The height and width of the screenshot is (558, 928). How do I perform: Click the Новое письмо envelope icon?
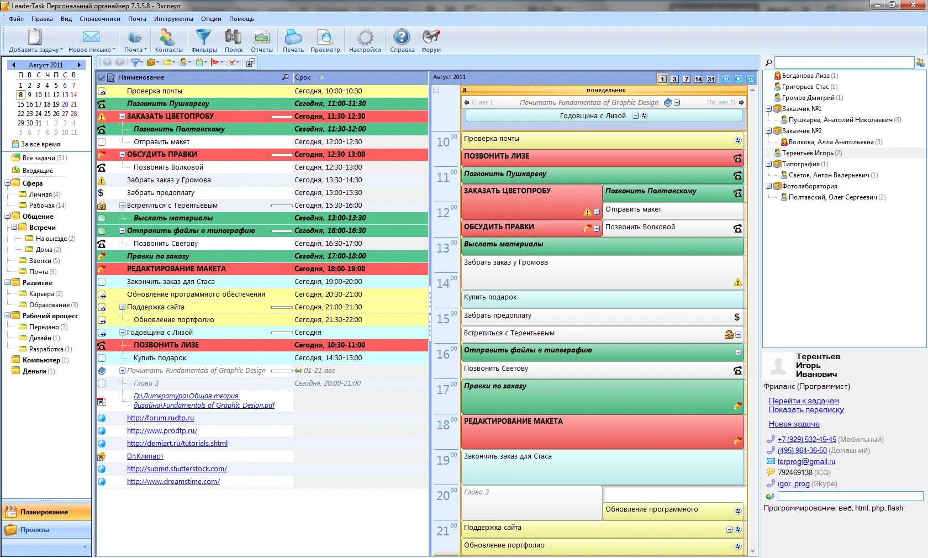coord(91,37)
